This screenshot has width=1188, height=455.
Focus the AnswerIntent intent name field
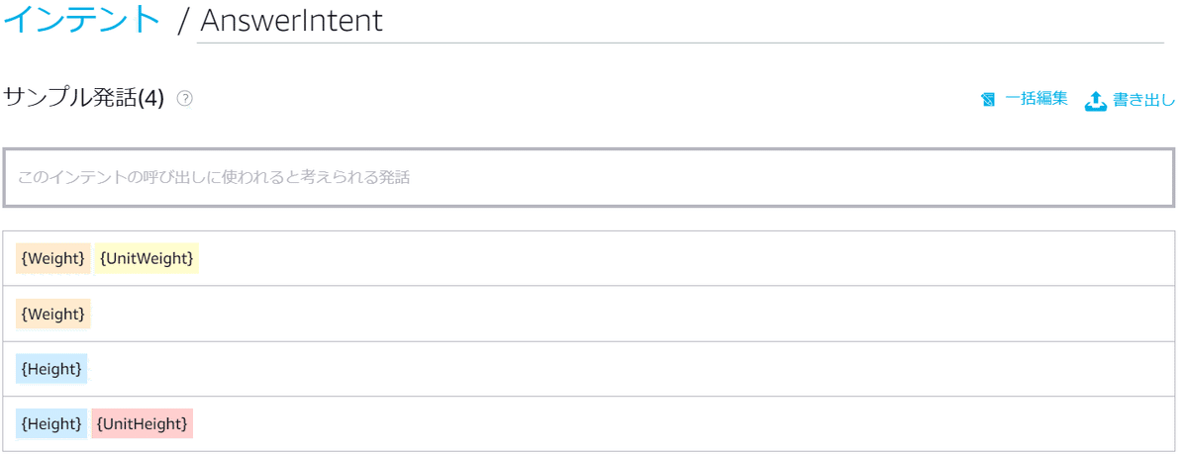click(679, 21)
